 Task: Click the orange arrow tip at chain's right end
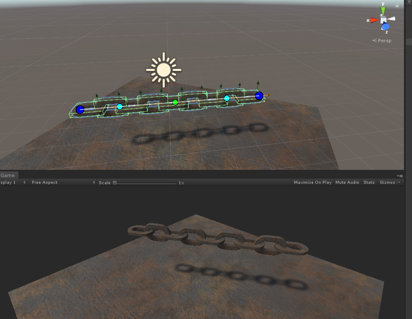(x=269, y=95)
